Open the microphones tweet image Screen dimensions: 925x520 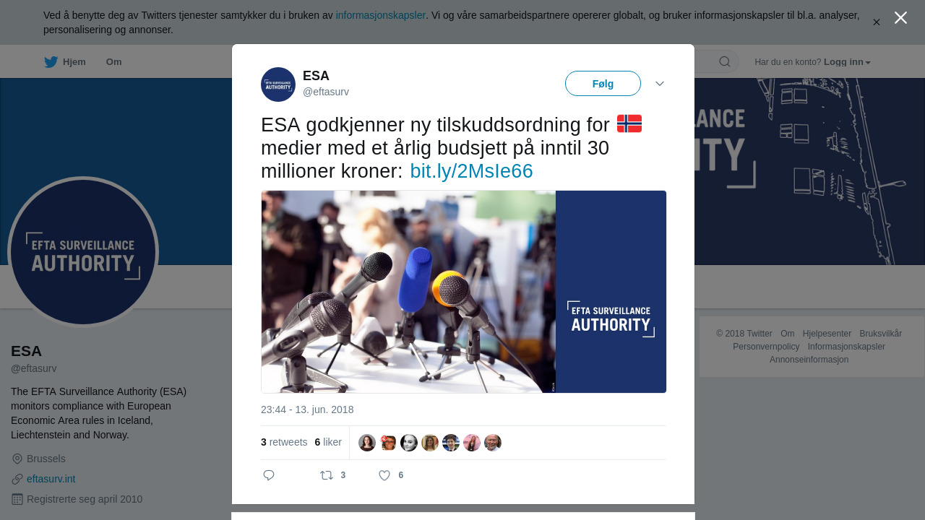point(463,292)
